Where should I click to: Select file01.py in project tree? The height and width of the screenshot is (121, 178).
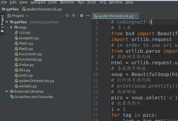tap(26, 43)
